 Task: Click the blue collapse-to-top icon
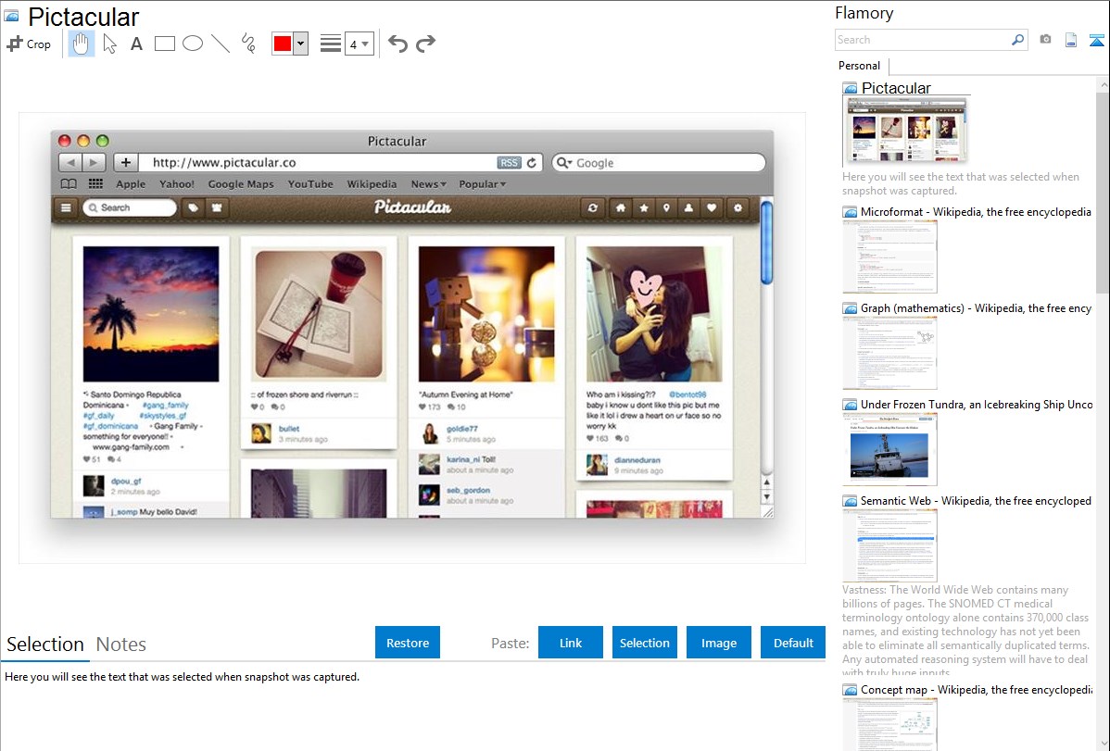[1096, 40]
